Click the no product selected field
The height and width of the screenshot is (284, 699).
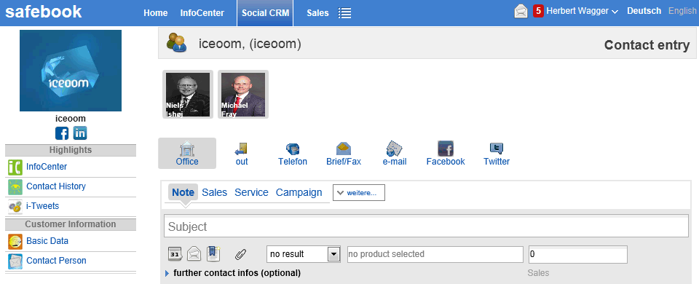click(x=435, y=254)
